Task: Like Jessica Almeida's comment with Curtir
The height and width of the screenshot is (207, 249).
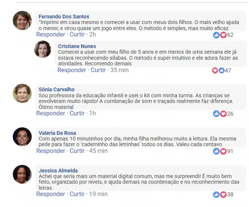Action: [77, 194]
